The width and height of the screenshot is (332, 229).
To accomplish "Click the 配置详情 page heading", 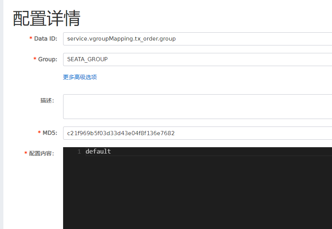I will (x=46, y=17).
